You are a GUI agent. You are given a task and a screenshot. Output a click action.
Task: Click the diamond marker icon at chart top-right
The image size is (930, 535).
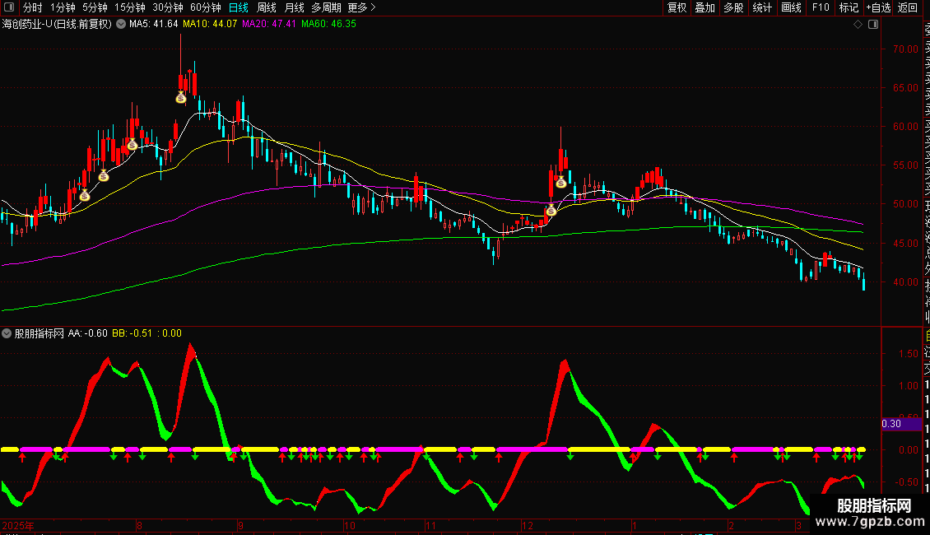click(858, 25)
